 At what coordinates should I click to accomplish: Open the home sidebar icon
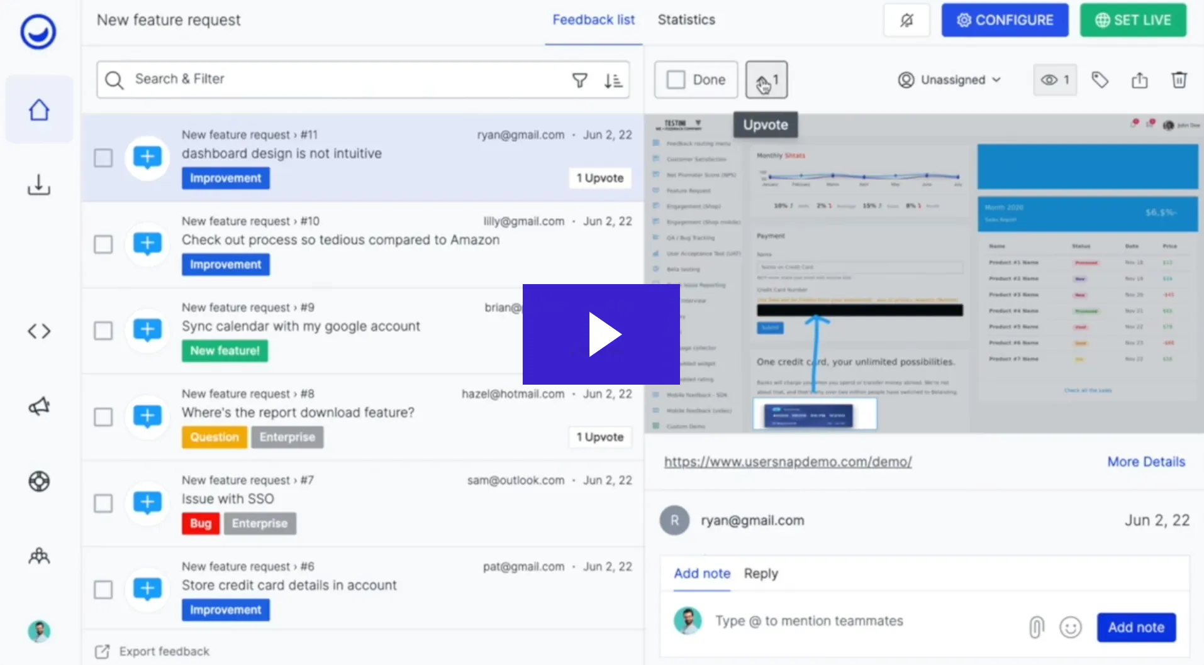coord(39,110)
